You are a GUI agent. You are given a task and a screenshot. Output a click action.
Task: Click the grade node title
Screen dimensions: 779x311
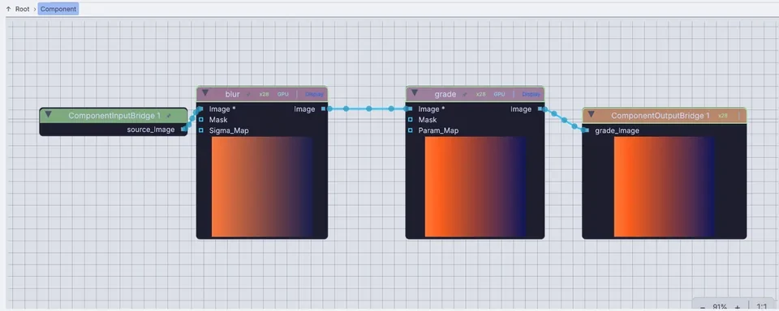(445, 94)
